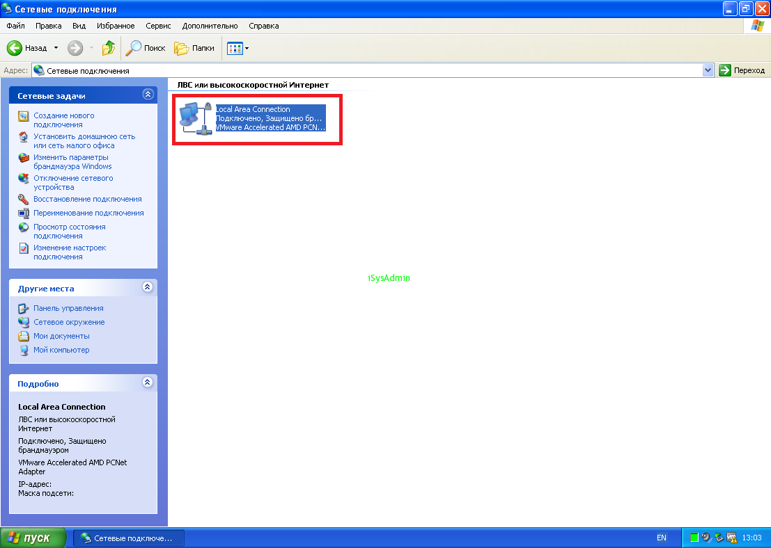Screen dimensions: 771x548
Task: Click the пуск Start button
Action: point(33,538)
